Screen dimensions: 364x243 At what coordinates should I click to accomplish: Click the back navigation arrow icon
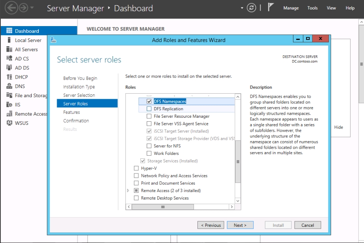[11, 8]
